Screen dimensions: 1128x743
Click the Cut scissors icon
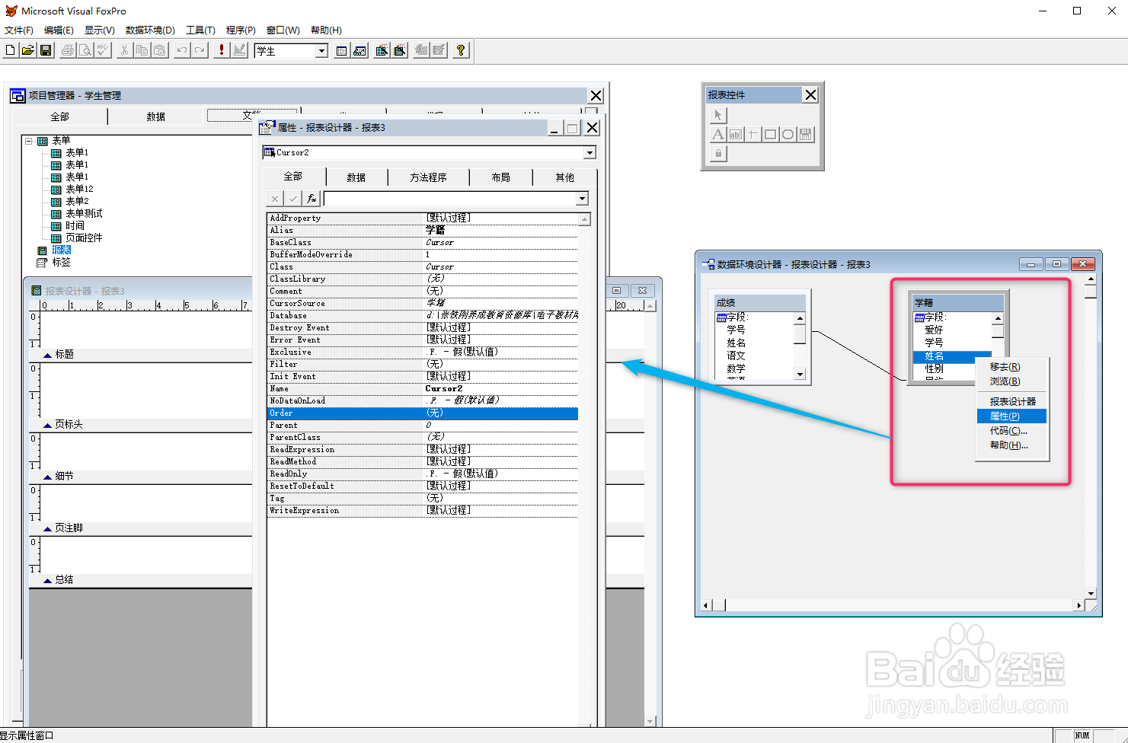coord(124,50)
